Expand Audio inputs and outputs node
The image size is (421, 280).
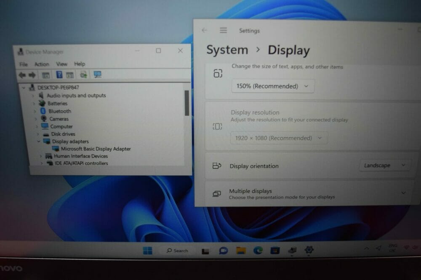tap(33, 96)
